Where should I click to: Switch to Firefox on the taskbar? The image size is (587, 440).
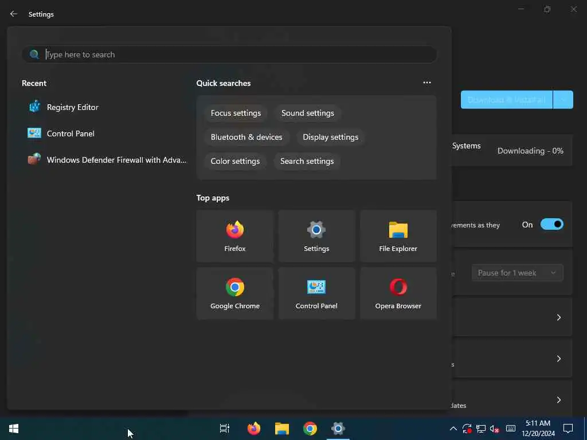click(x=254, y=429)
